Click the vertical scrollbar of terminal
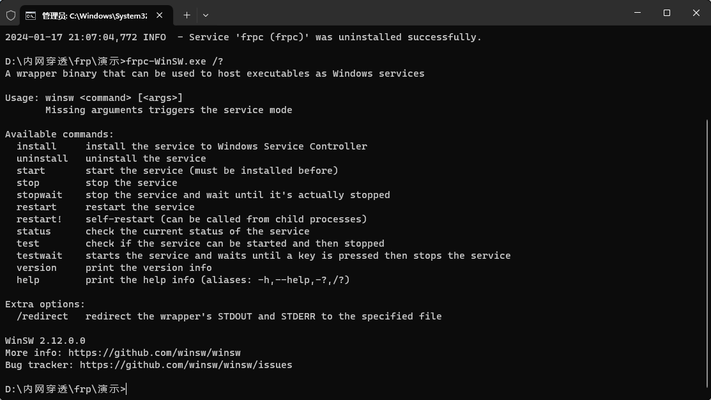 coord(707,254)
